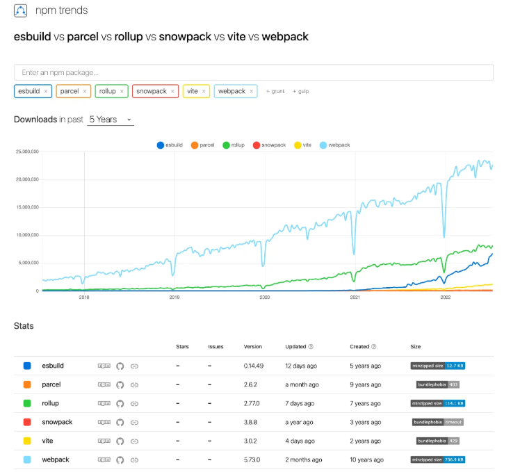Open the npm page icon for snowpack

pyautogui.click(x=104, y=422)
